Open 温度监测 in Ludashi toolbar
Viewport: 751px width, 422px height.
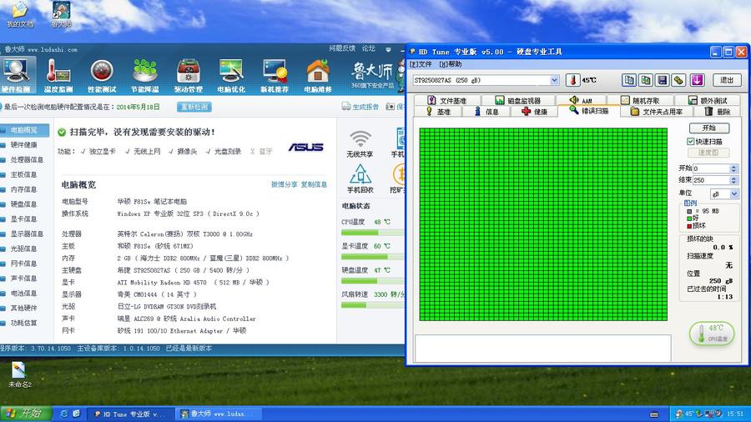click(58, 76)
